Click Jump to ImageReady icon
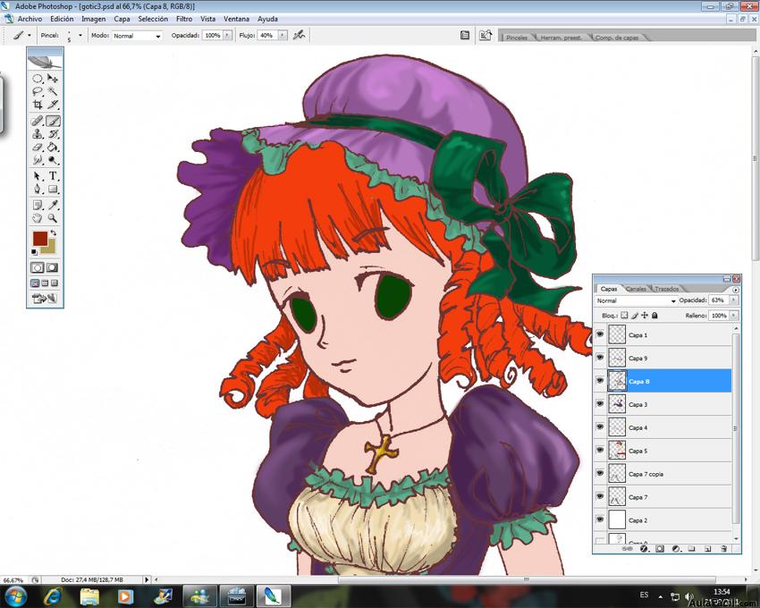Image resolution: width=760 pixels, height=608 pixels. 45,299
